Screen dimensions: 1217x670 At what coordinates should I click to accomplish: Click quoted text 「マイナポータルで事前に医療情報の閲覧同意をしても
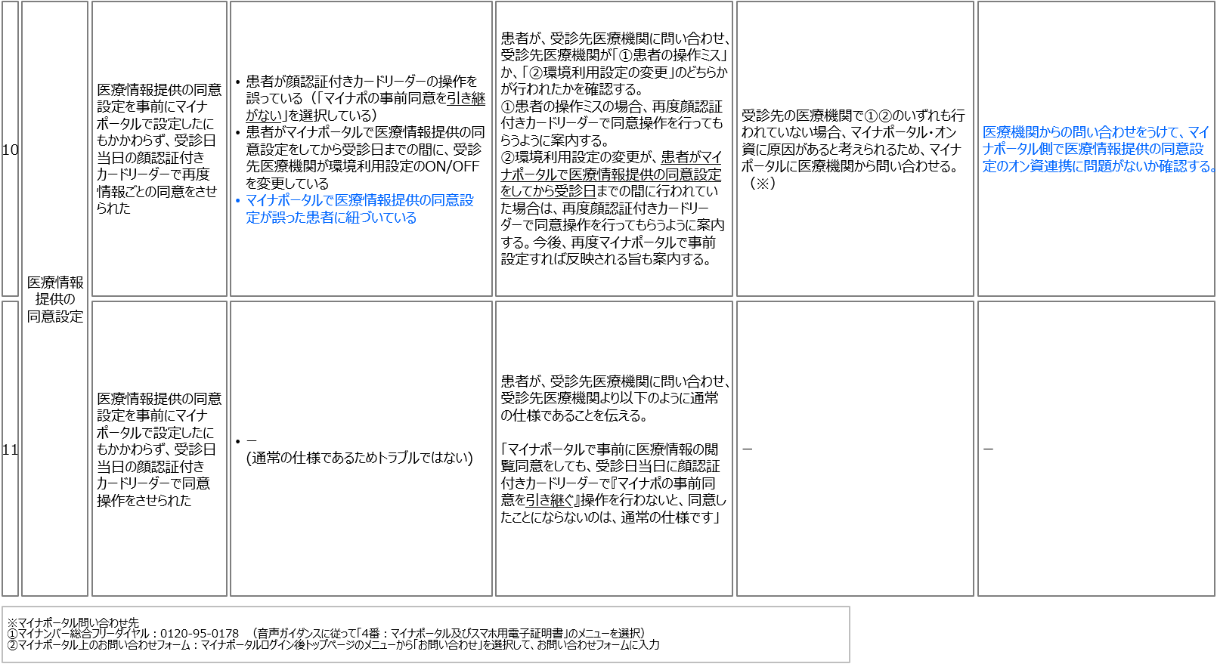coord(613,483)
